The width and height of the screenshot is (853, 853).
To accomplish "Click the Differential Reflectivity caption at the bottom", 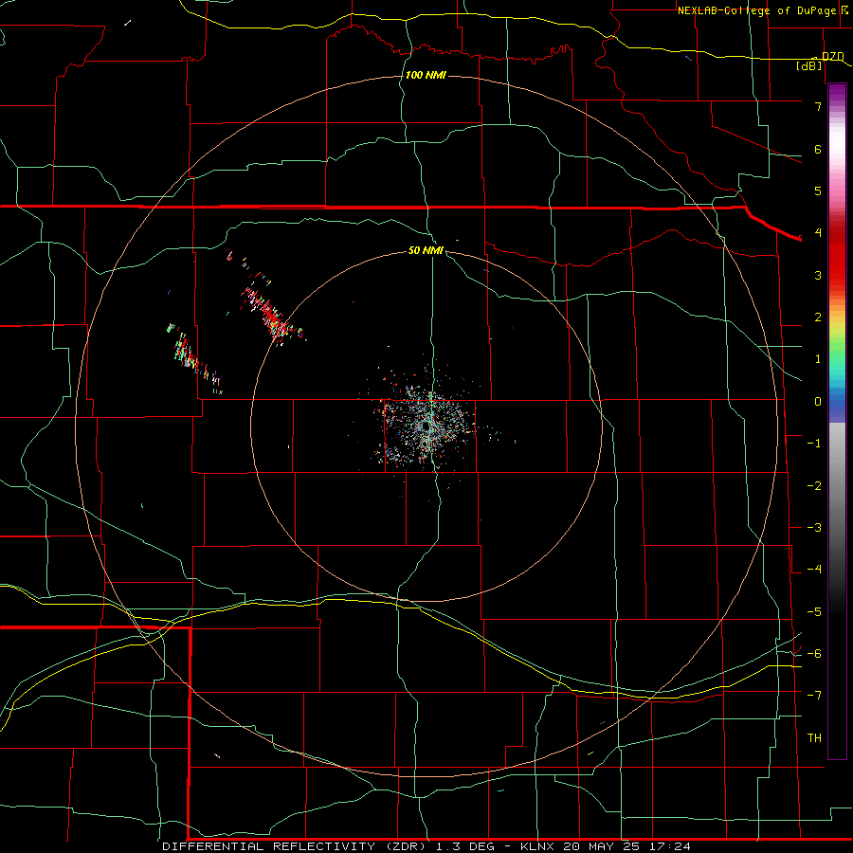I will pyautogui.click(x=426, y=846).
